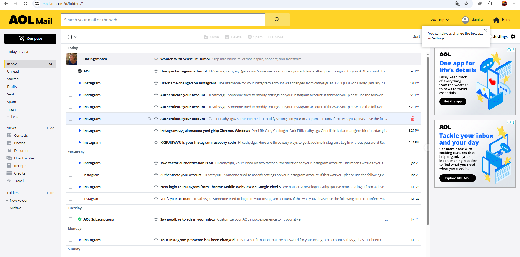Select the Two-factor authentication email checkbox
520x257 pixels.
[x=70, y=163]
